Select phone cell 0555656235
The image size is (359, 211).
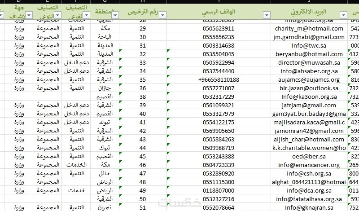coord(219,37)
